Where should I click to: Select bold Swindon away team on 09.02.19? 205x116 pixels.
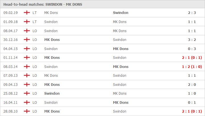click(121, 13)
